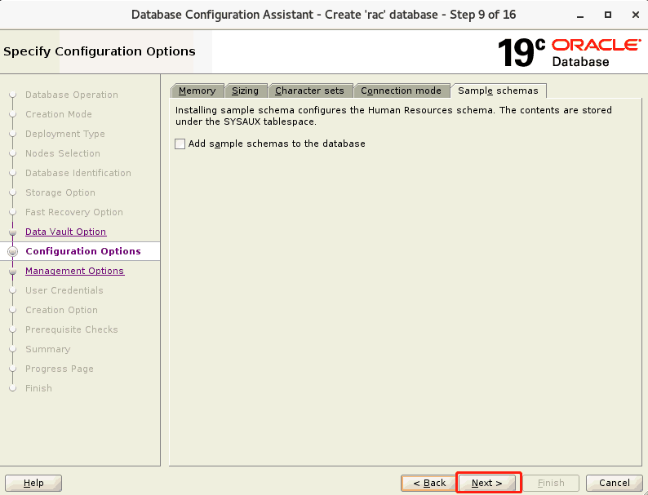Click the Specify Configuration Options heading
The width and height of the screenshot is (648, 495).
tap(100, 51)
